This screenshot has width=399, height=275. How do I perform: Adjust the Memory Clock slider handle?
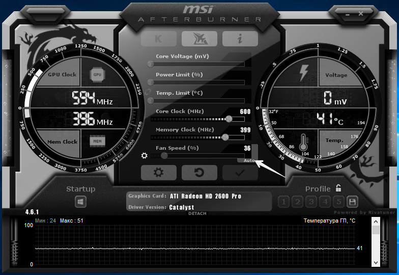tap(225, 137)
